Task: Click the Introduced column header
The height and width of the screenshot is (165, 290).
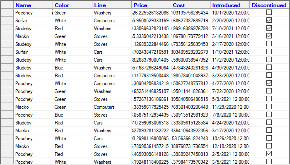Action: click(x=230, y=5)
